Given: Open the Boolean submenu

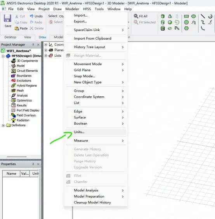Looking at the screenshot, I should [x=96, y=123].
